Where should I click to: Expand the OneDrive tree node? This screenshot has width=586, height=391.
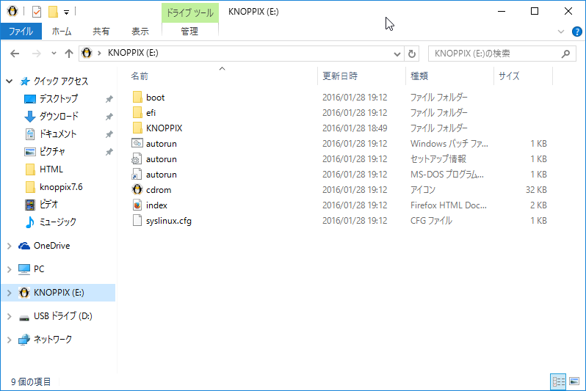(x=10, y=246)
